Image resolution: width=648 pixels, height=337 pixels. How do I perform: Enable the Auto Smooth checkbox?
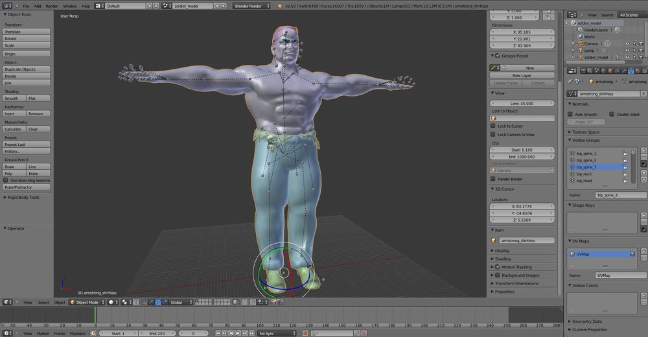point(570,114)
